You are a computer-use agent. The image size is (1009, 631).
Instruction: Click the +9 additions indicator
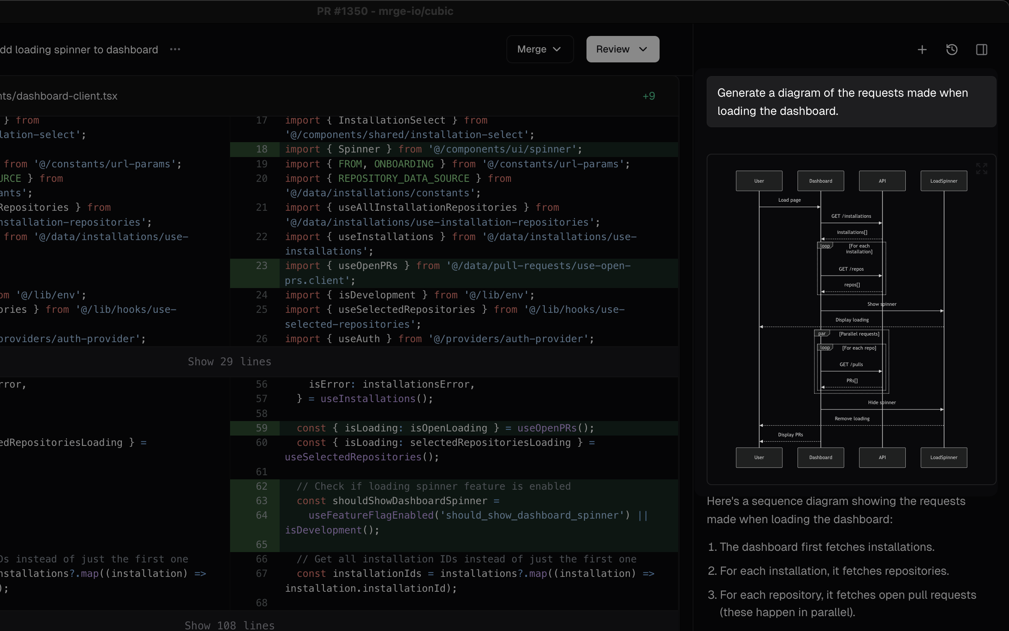648,96
